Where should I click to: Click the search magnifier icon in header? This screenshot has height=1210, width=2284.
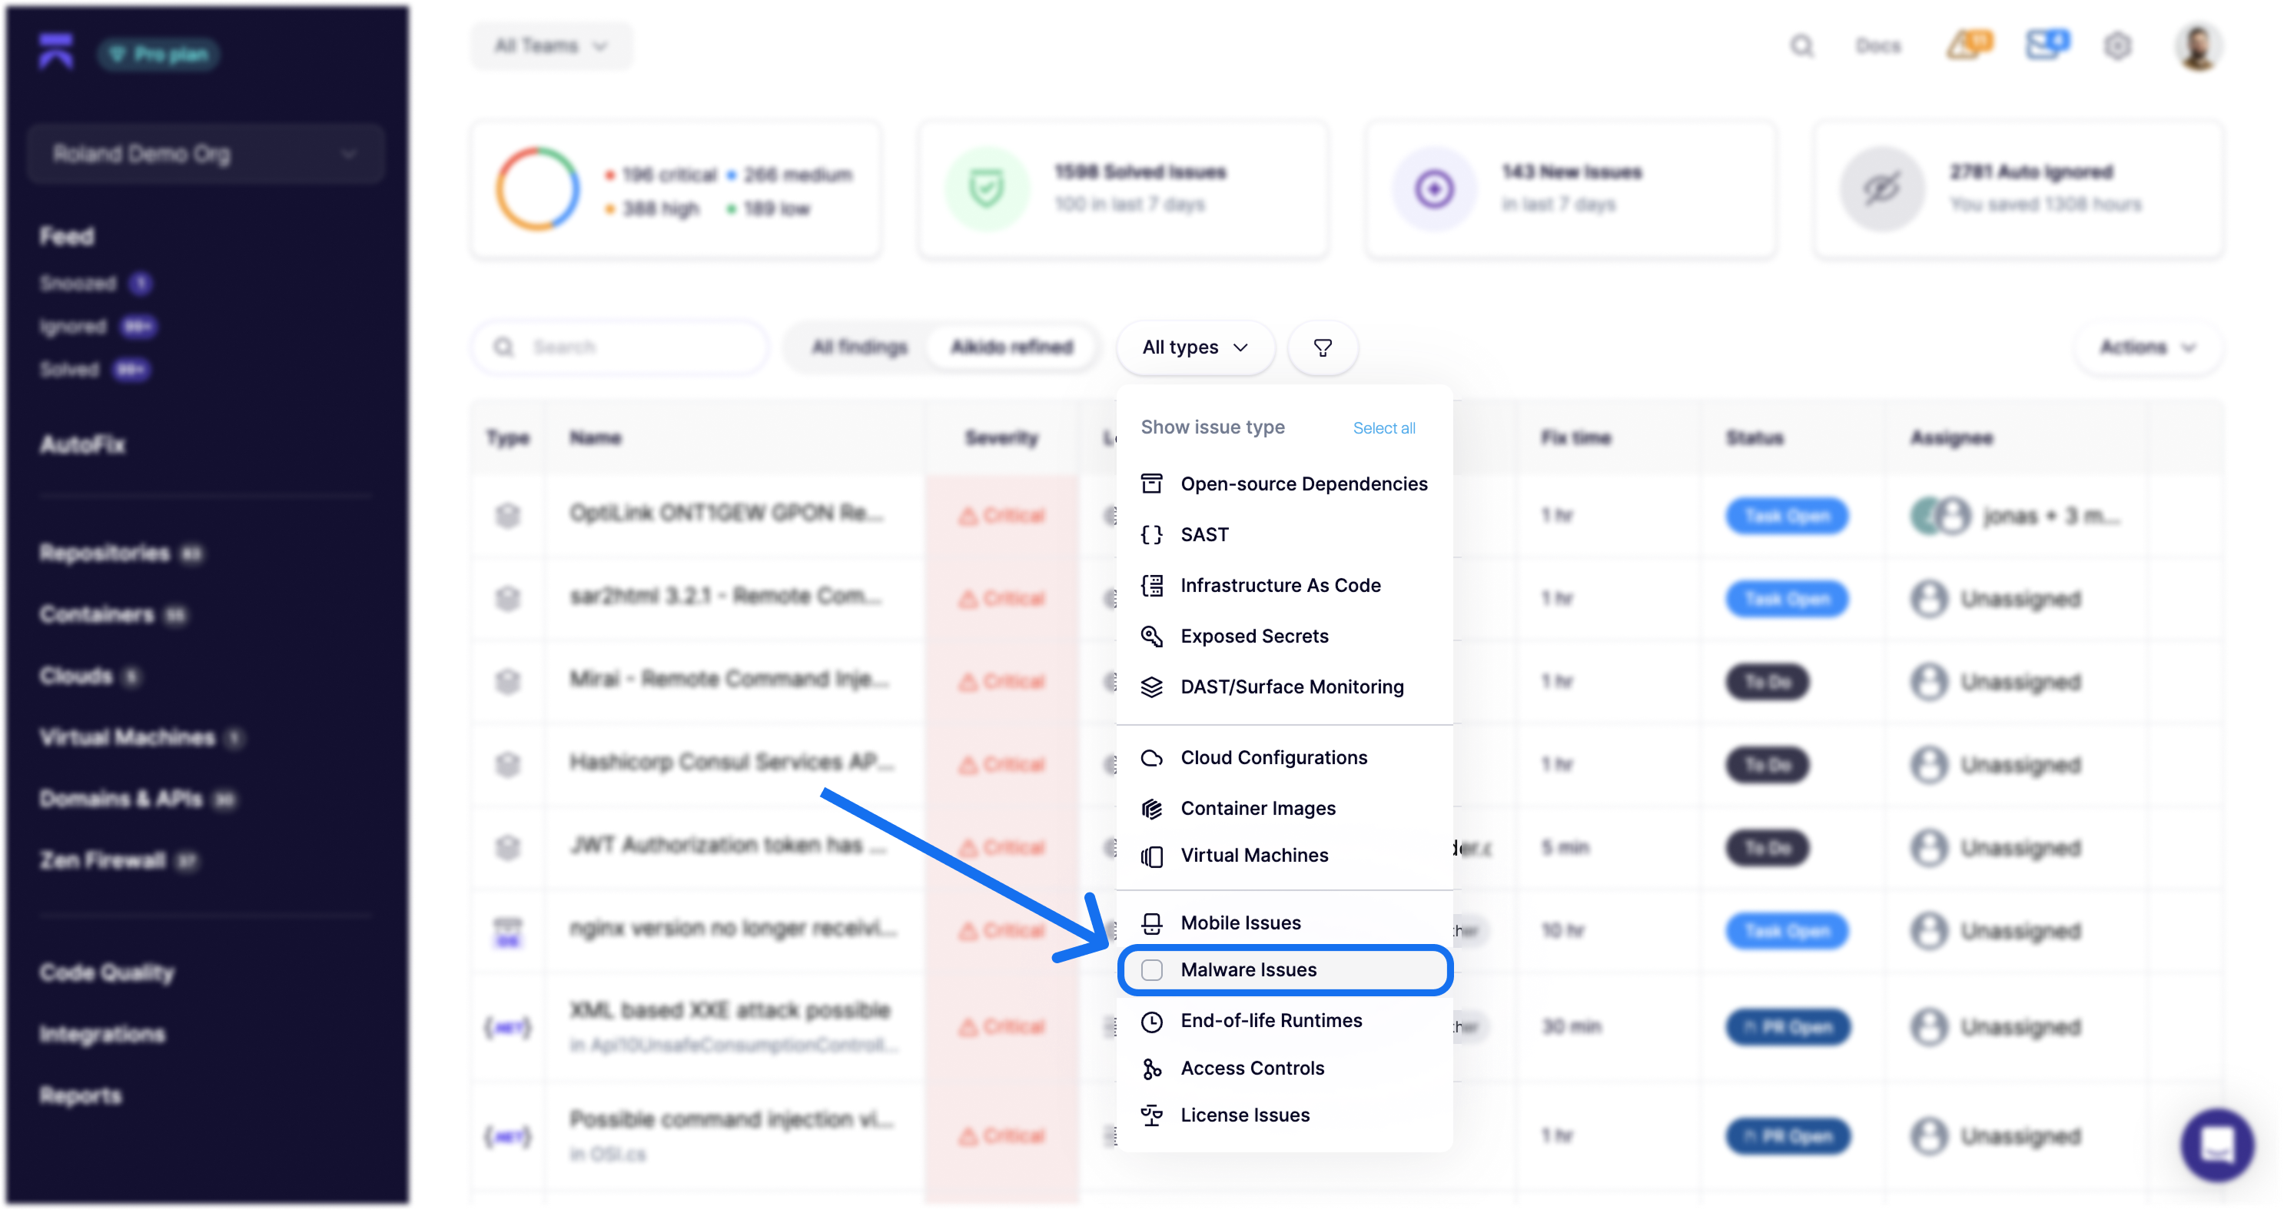[x=1801, y=45]
